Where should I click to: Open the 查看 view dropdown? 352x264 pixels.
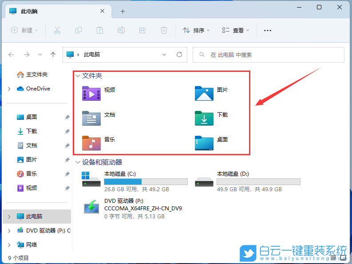tap(236, 30)
